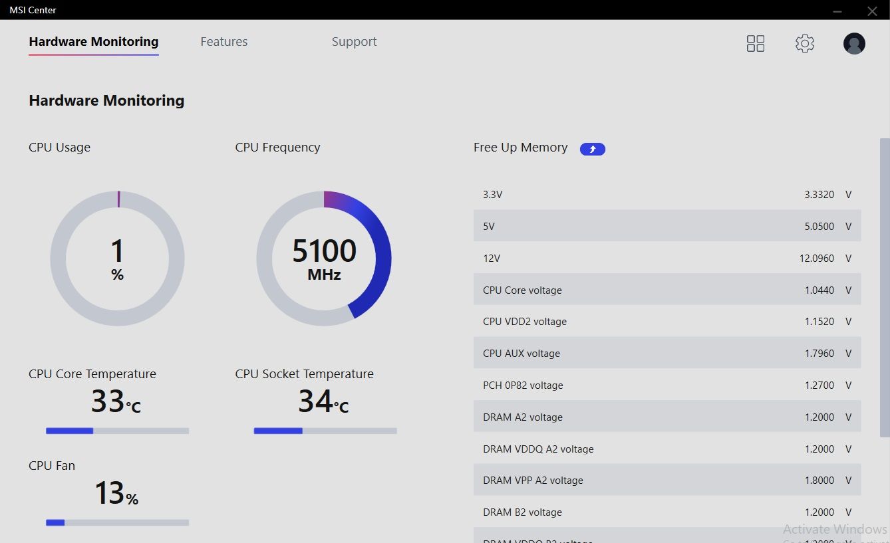
Task: Minimize the MSI Center window
Action: 837,11
